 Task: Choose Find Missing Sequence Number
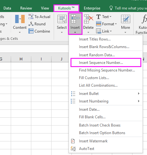click(106, 70)
